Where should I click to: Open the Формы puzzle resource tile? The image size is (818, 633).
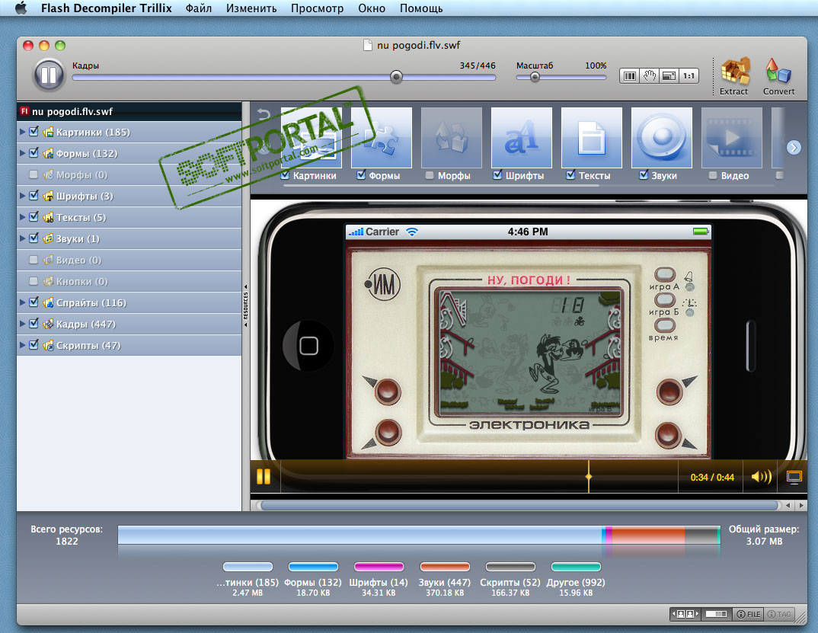coord(382,138)
